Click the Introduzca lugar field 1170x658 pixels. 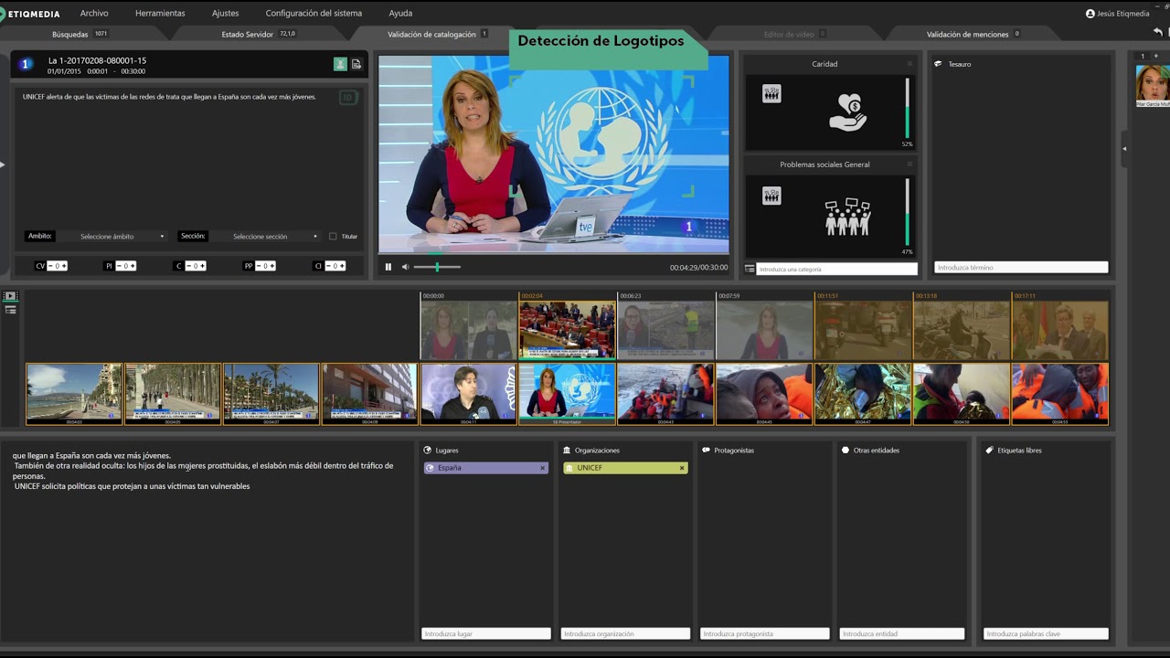click(486, 633)
